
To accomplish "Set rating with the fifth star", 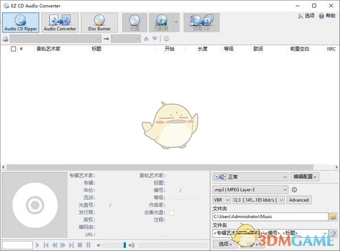I will 195,198.
